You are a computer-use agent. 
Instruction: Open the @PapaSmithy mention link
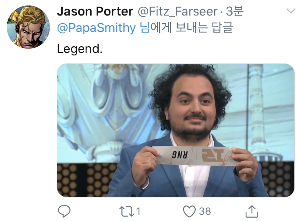click(96, 28)
